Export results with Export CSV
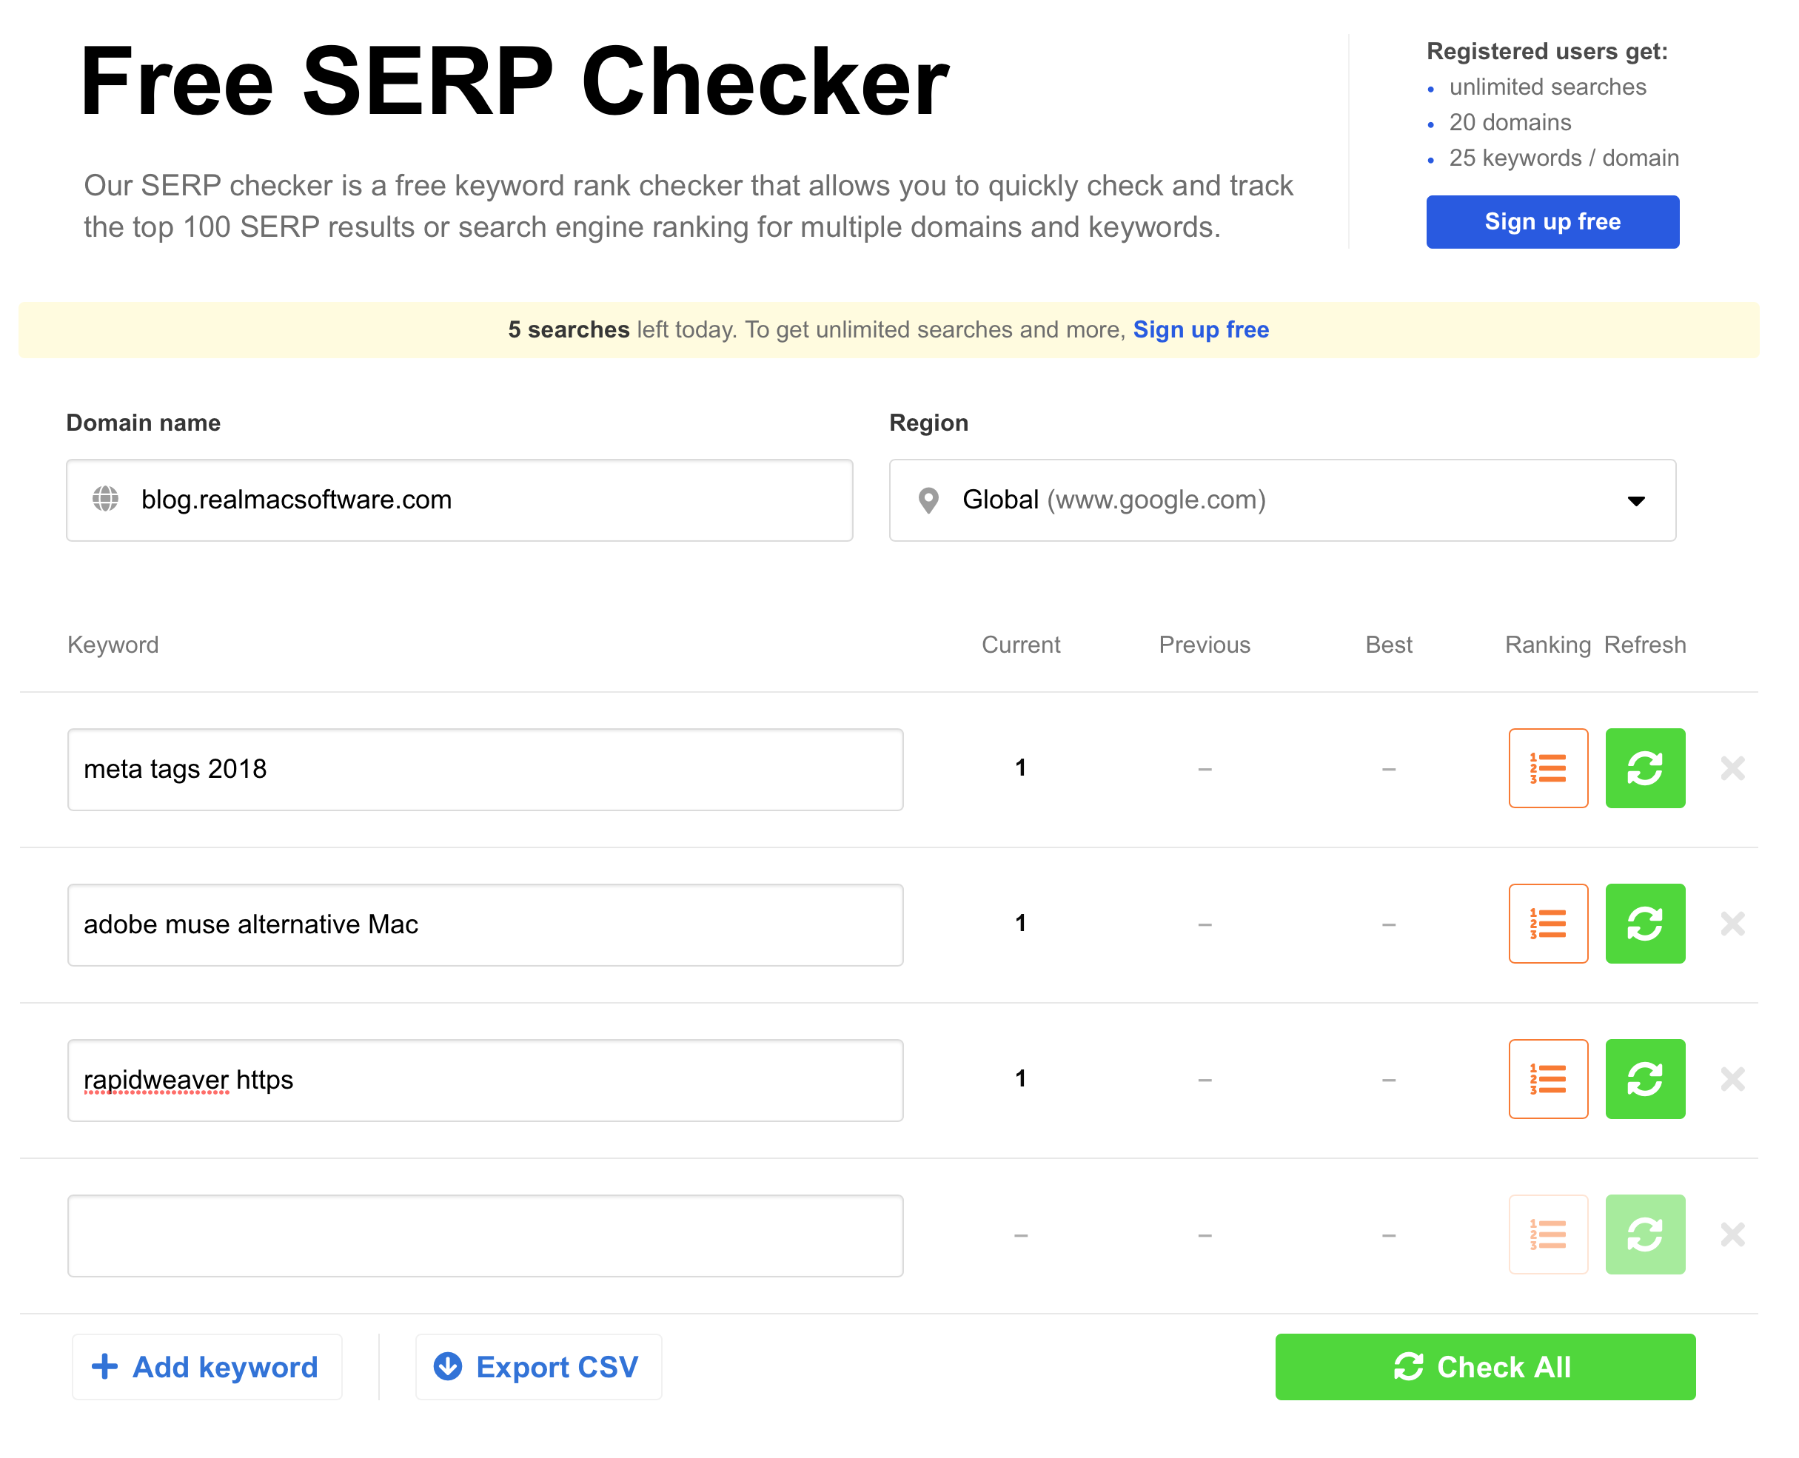 [537, 1366]
